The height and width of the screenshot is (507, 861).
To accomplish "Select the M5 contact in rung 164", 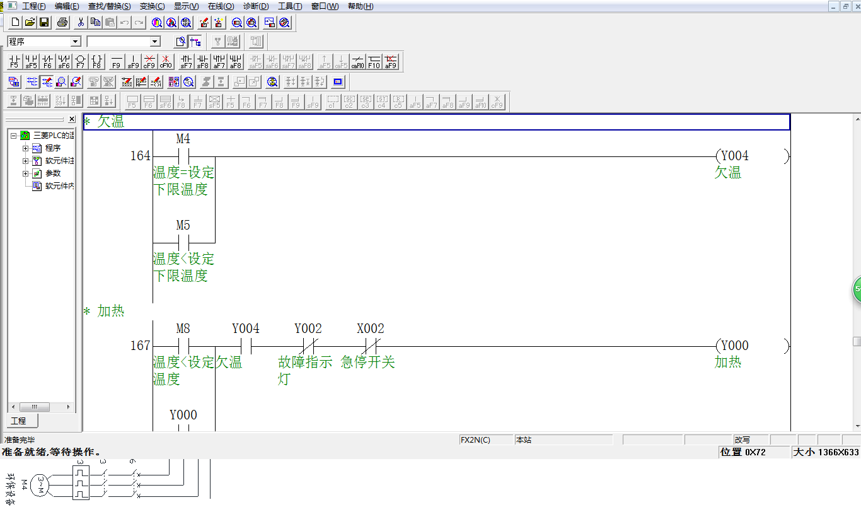I will coord(183,242).
